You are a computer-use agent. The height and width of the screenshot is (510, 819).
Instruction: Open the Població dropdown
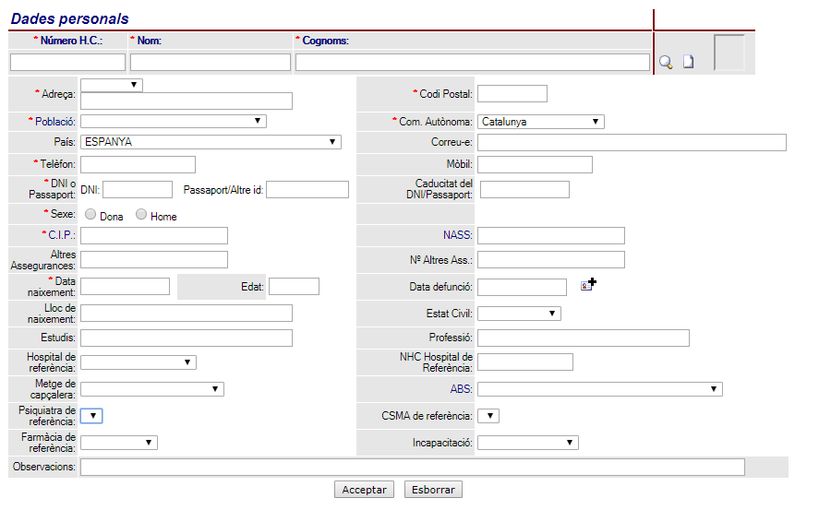pyautogui.click(x=174, y=121)
